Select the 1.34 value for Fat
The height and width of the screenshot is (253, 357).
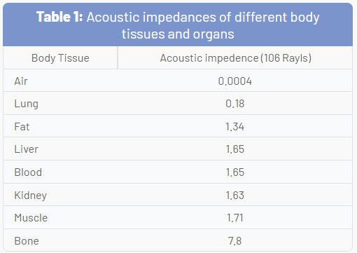pos(234,127)
